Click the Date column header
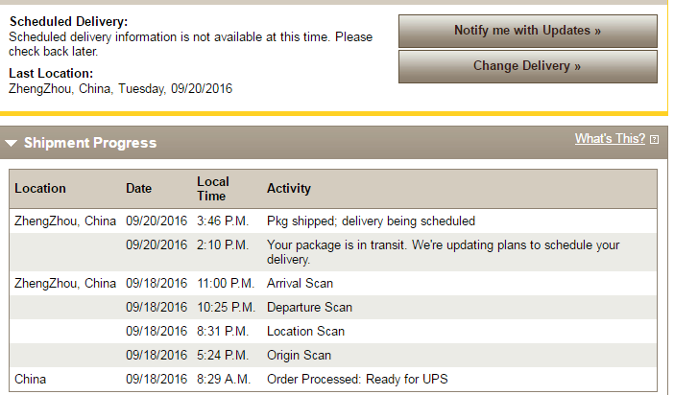674x395 pixels. tap(138, 189)
